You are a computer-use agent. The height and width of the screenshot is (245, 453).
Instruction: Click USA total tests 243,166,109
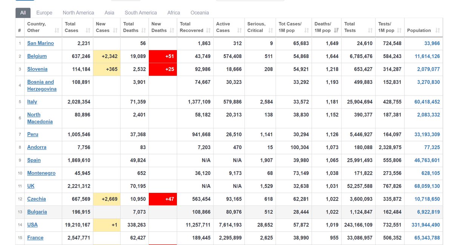358,225
